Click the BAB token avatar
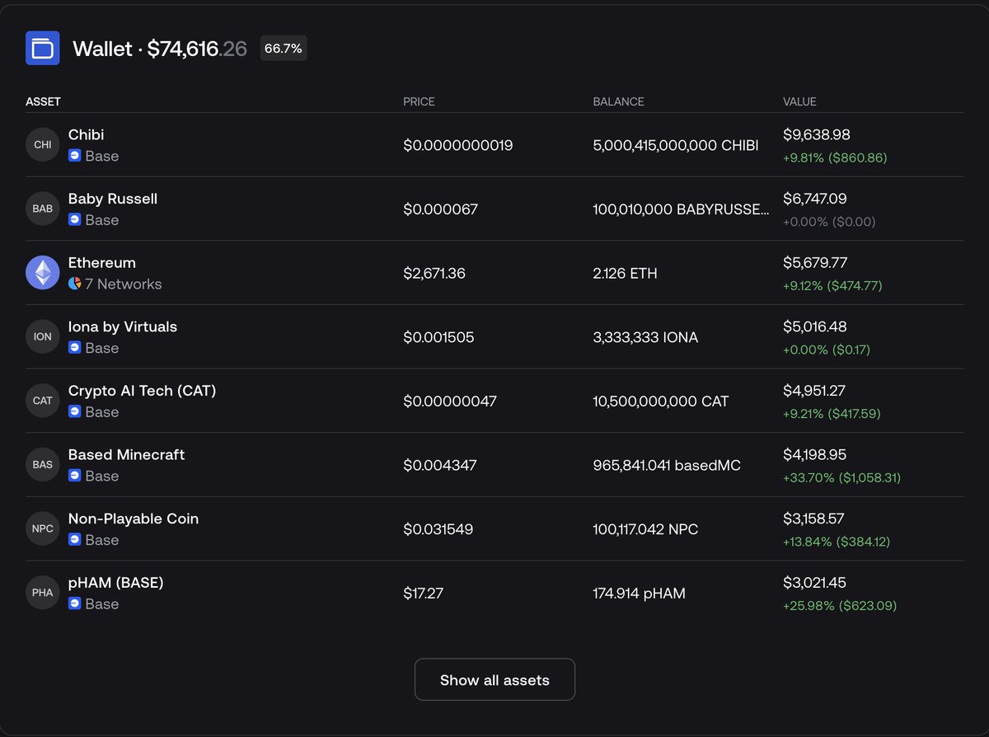Viewport: 989px width, 737px height. [x=42, y=209]
